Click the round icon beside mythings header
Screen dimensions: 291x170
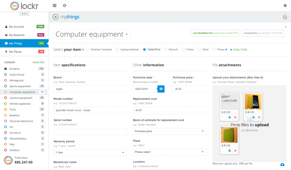285,17
